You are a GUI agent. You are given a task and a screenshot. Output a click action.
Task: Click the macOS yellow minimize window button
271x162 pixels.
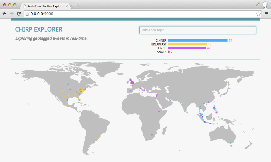click(x=10, y=5)
